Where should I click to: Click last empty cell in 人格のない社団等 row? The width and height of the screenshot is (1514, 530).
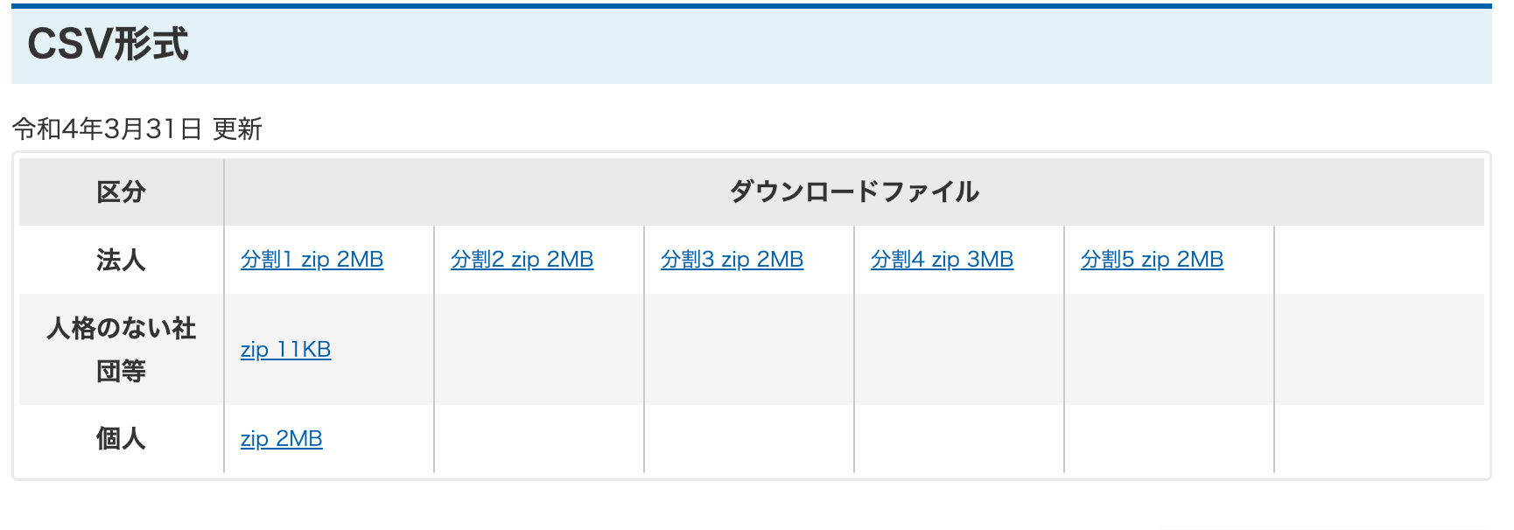1378,350
